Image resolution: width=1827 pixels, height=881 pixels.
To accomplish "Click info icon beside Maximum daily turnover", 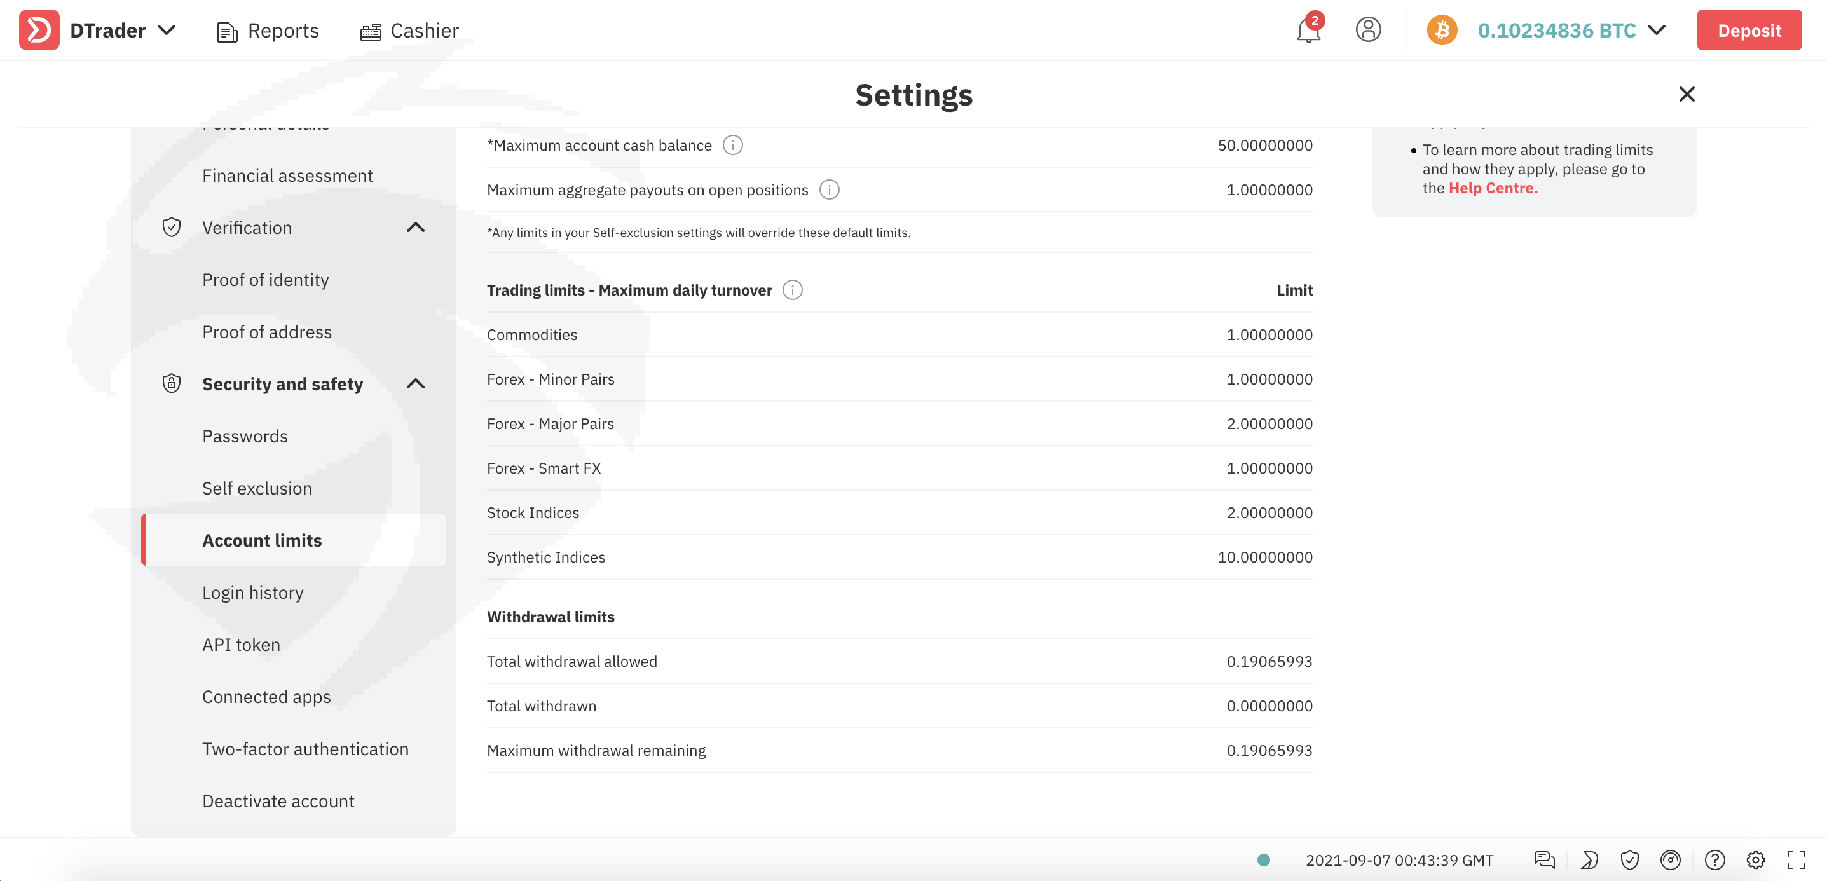I will 792,290.
